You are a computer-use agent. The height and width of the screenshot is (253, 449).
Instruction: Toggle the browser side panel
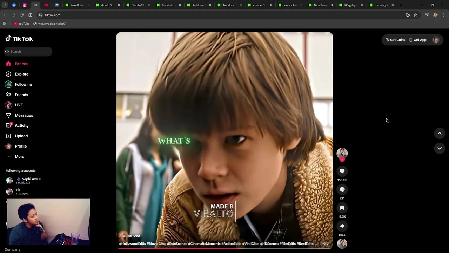(x=31, y=15)
